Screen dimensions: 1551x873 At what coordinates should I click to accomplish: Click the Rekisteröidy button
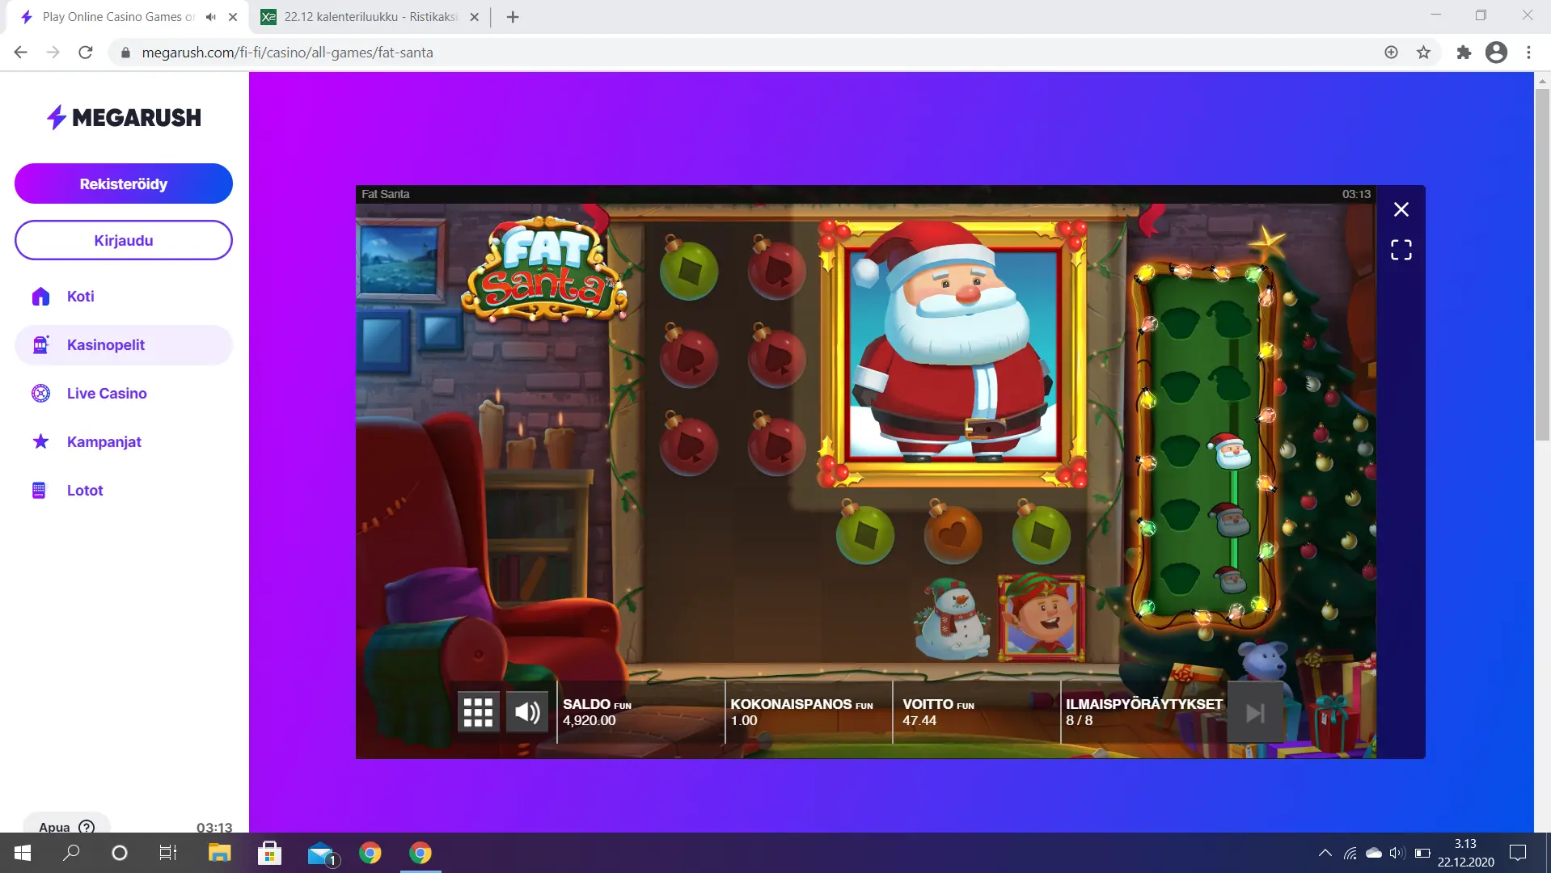click(124, 183)
